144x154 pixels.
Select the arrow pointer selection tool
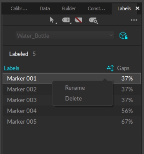tap(52, 20)
